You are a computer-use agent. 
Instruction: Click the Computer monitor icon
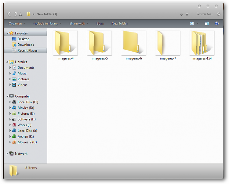(x=11, y=96)
